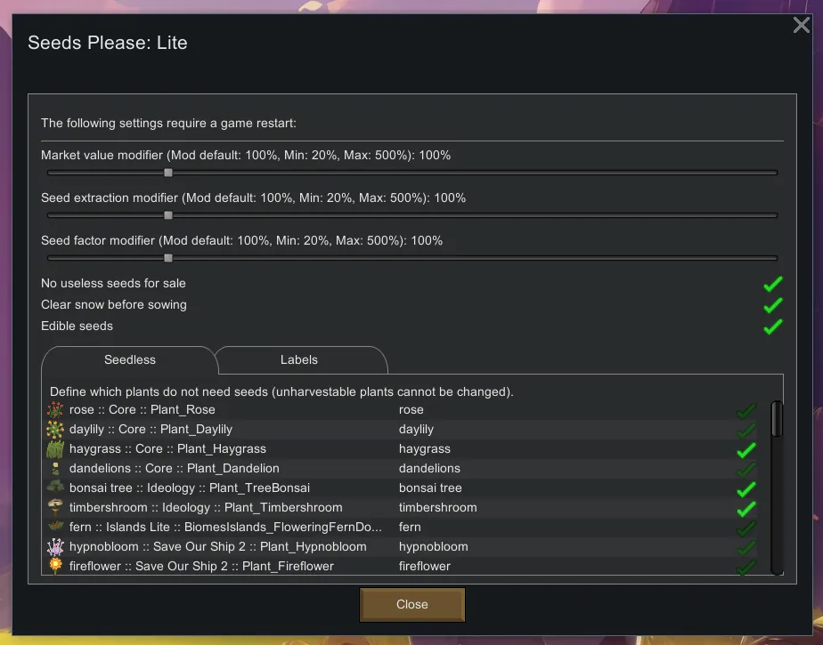Click the dandelions plant icon
Screen dimensions: 823x645
55,469
